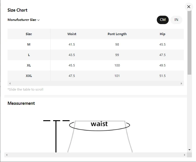The image size is (196, 162).
Task: Click bottom horizontal scrollbar left arrow
Action: [x=7, y=155]
